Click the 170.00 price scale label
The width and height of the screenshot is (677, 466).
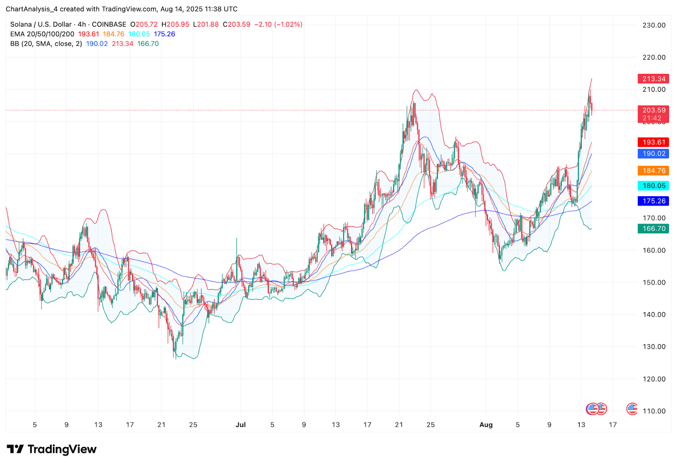(654, 218)
